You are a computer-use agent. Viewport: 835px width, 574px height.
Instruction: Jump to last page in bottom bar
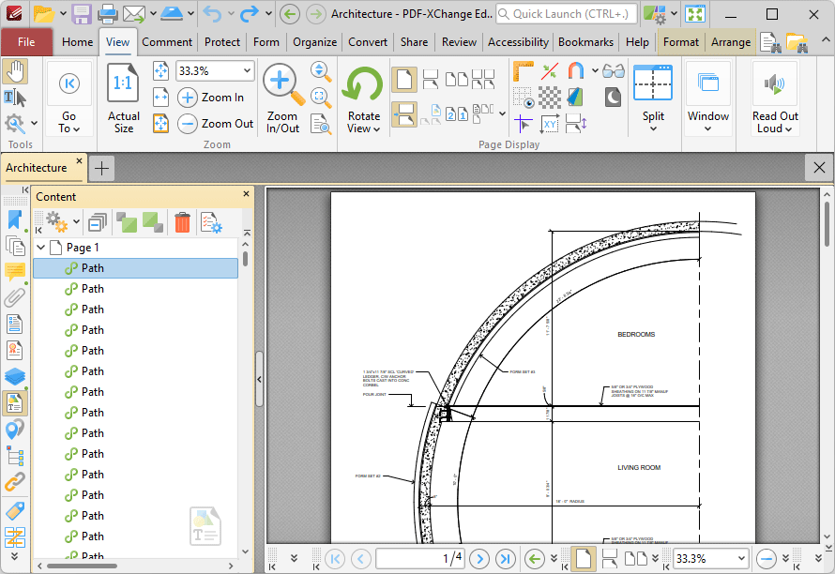[x=505, y=559]
